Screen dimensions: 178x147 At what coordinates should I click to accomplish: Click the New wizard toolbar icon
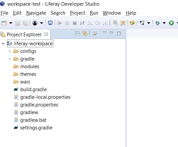[4, 23]
